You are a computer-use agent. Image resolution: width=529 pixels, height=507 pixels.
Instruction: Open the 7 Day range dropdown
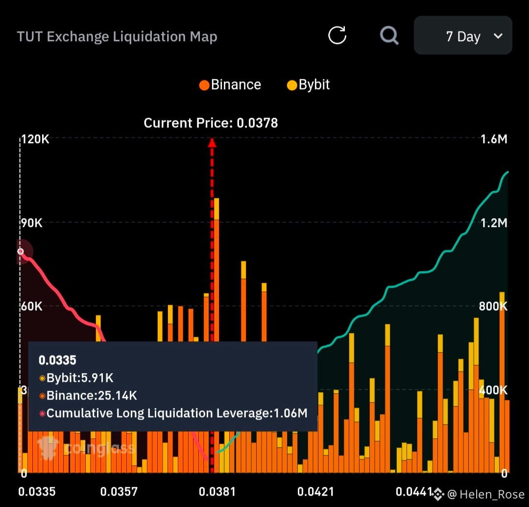click(x=463, y=35)
